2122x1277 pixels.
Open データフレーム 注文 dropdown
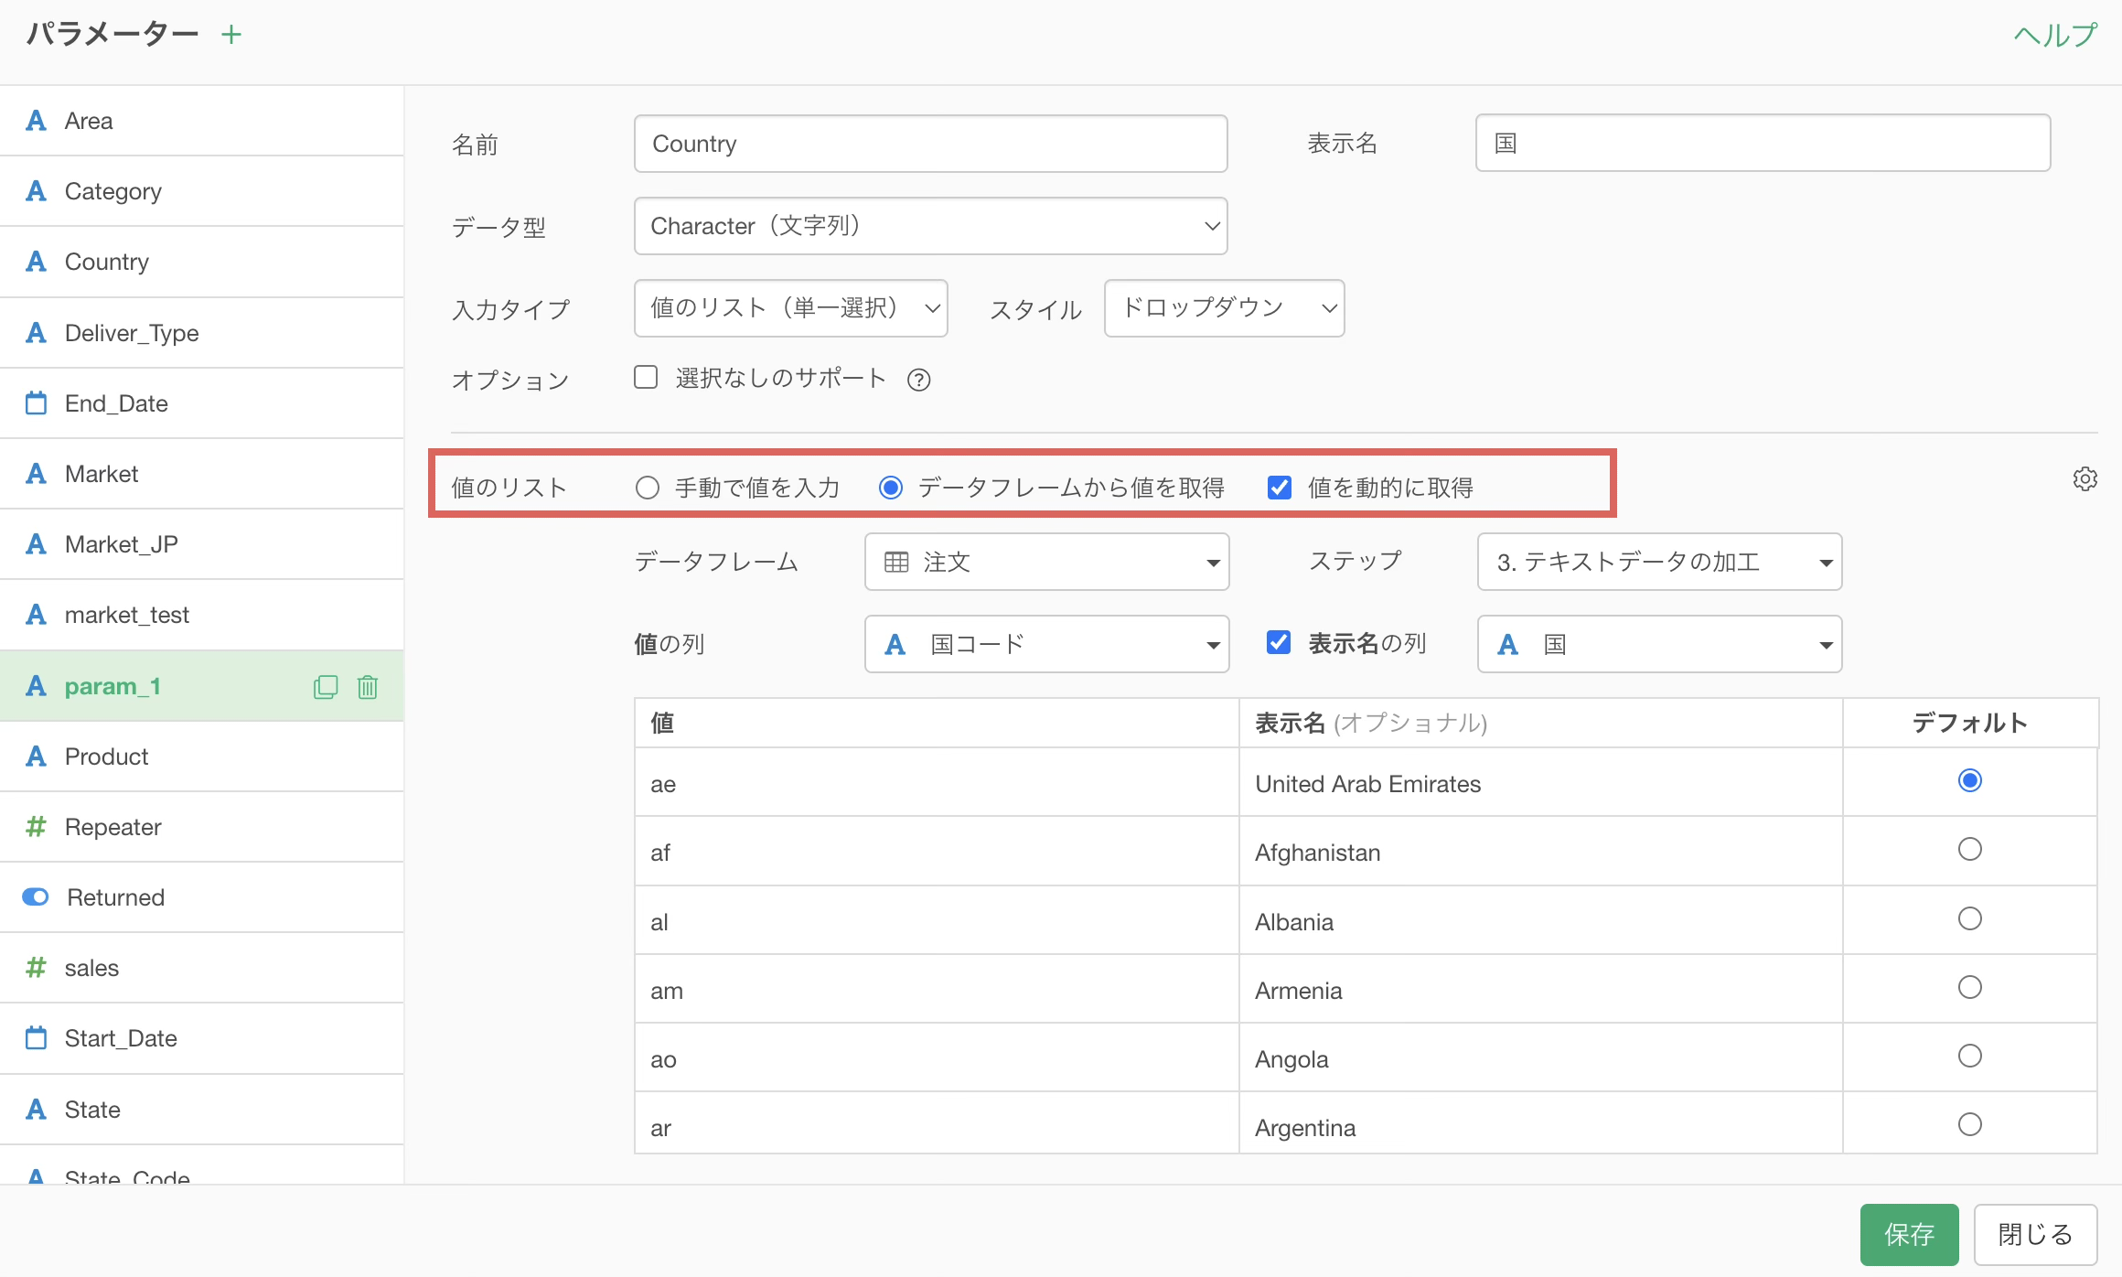point(1046,562)
